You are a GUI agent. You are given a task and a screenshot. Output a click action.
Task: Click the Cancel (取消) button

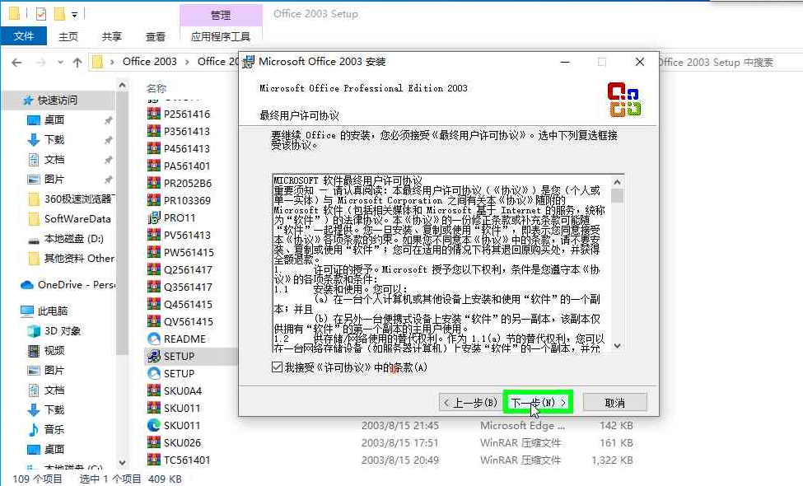click(x=614, y=403)
